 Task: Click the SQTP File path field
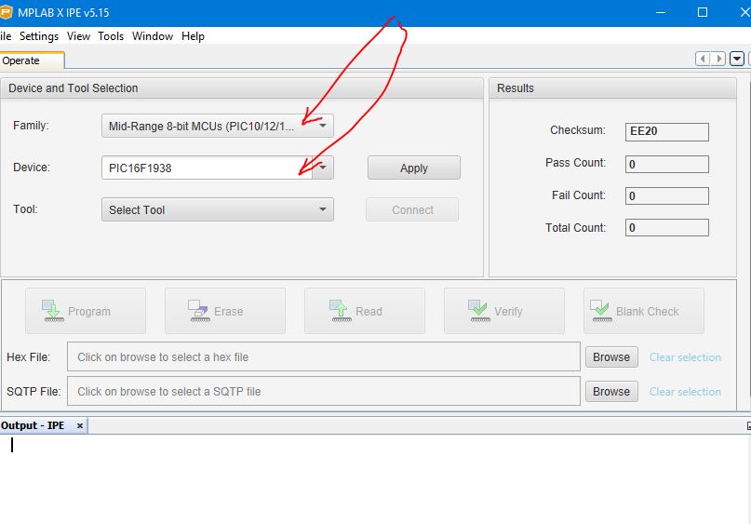click(x=324, y=391)
